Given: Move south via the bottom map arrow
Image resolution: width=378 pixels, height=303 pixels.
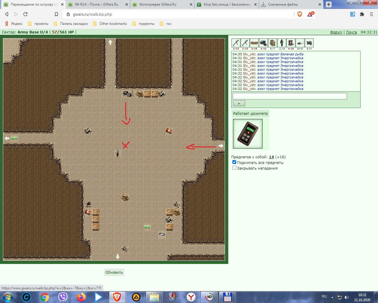Looking at the screenshot, I should 118,257.
